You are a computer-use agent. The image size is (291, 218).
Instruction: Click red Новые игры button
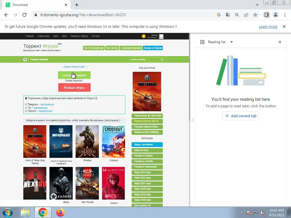[74, 87]
